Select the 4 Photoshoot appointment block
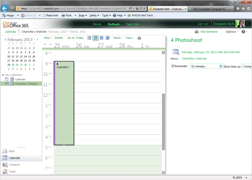The width and height of the screenshot is (252, 180). [64, 103]
